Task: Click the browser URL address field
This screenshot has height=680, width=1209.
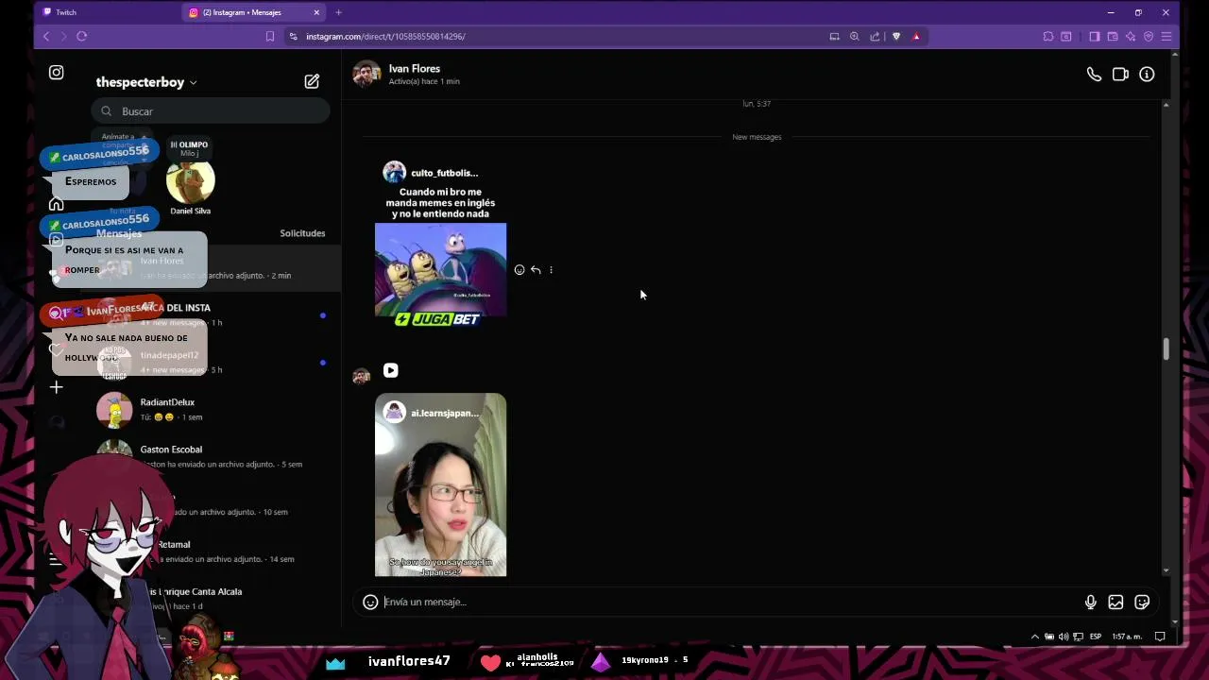Action: click(x=557, y=36)
